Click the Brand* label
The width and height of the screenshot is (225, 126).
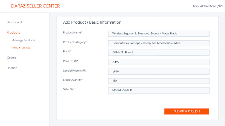[x=67, y=51]
